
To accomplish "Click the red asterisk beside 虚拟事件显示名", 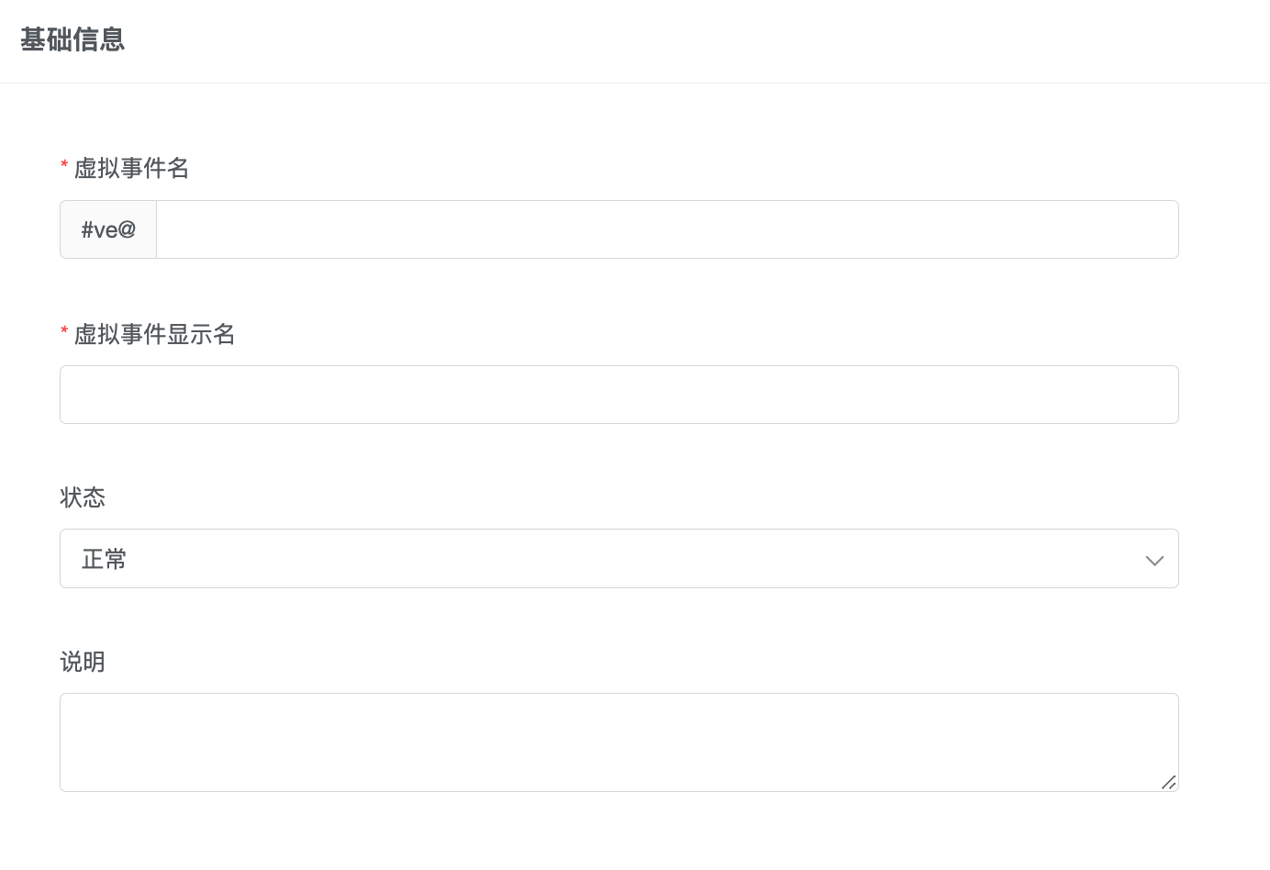I will [x=64, y=331].
